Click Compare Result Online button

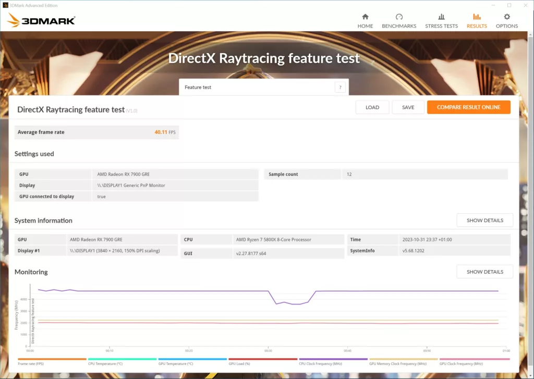click(469, 107)
